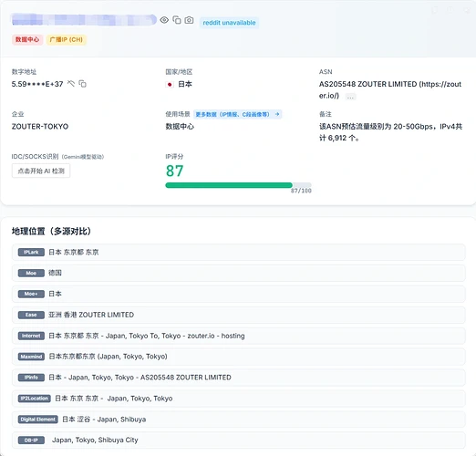Select the Maxmind source badge
The image size is (476, 456).
pos(31,357)
